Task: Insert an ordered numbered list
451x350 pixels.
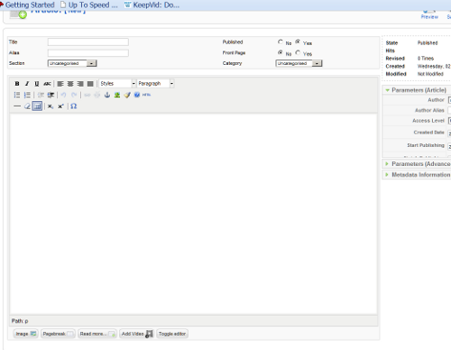Action: [27, 95]
